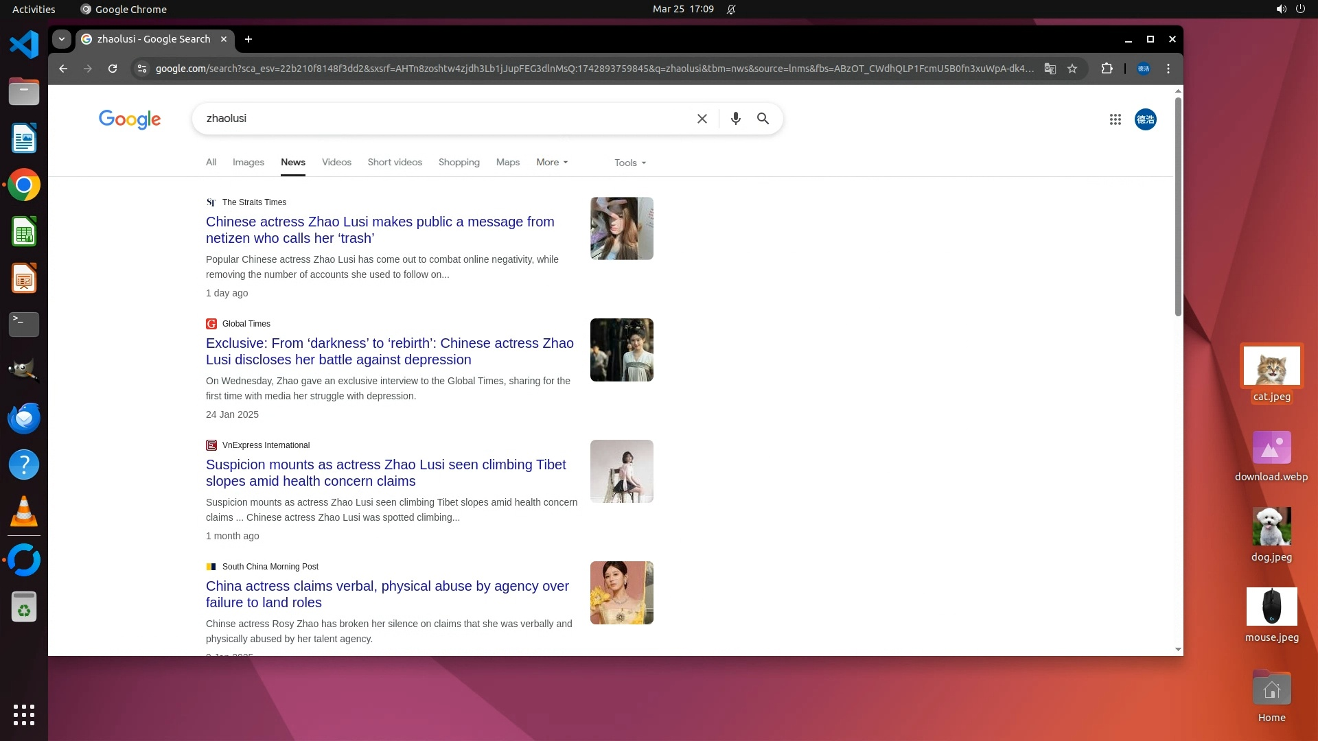Reload the page
This screenshot has width=1318, height=741.
[113, 69]
